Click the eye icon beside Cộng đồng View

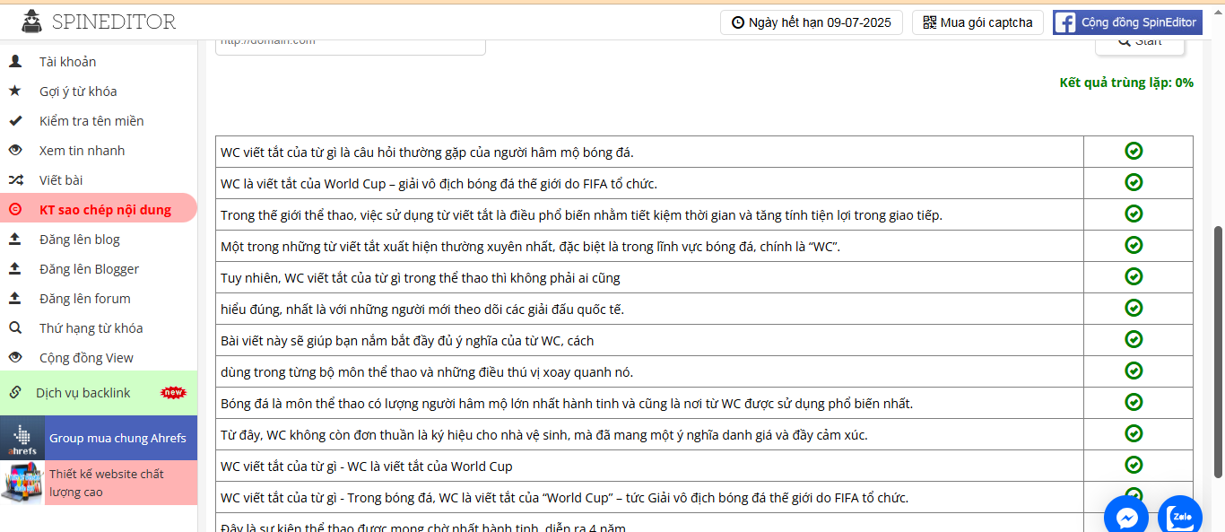(15, 358)
